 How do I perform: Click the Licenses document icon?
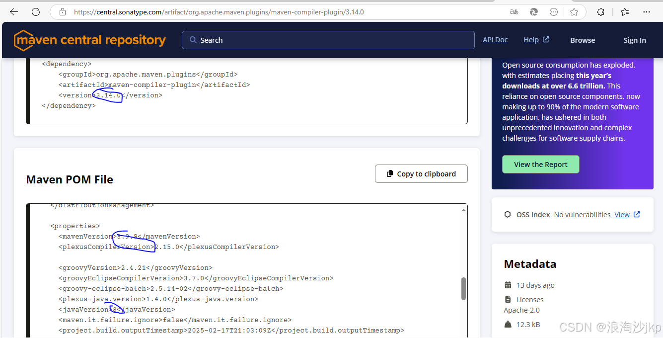[x=508, y=300]
